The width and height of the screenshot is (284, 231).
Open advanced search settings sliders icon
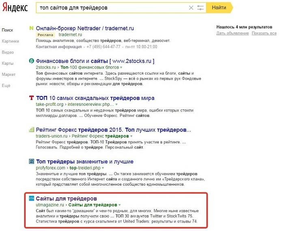200,8
